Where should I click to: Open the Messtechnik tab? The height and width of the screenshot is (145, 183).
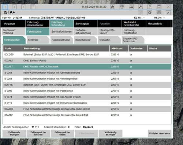(x=158, y=23)
